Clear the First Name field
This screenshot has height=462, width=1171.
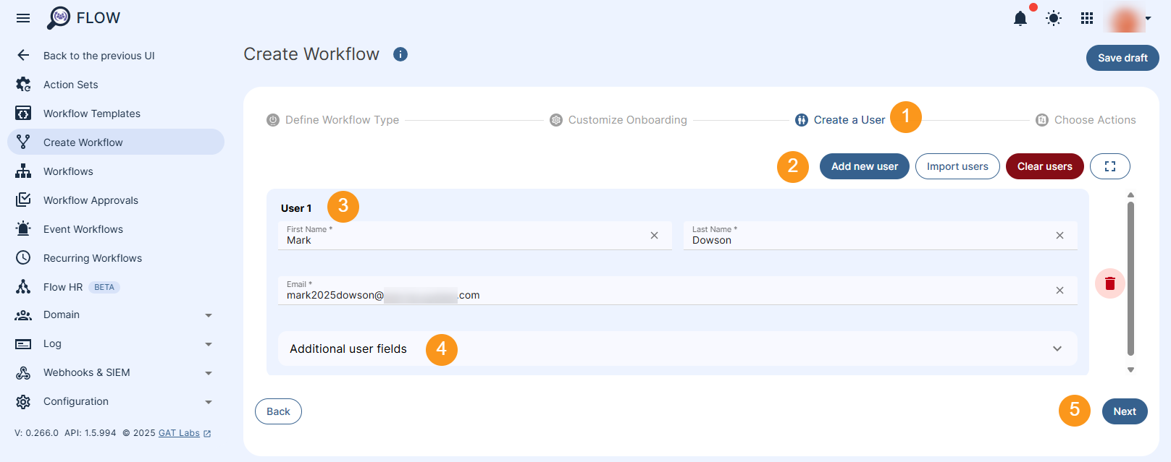[x=654, y=236]
